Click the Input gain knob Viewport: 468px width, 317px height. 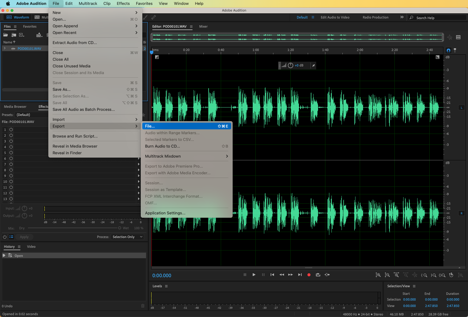pyautogui.click(x=24, y=208)
